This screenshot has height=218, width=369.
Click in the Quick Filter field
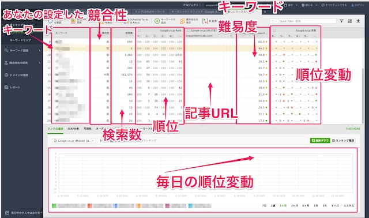click(x=307, y=21)
